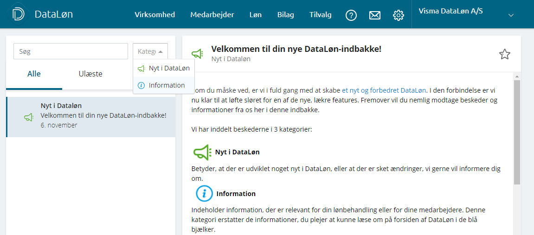The width and height of the screenshot is (534, 235).
Task: Click scrollbar up arrow in message pane
Action: click(517, 76)
